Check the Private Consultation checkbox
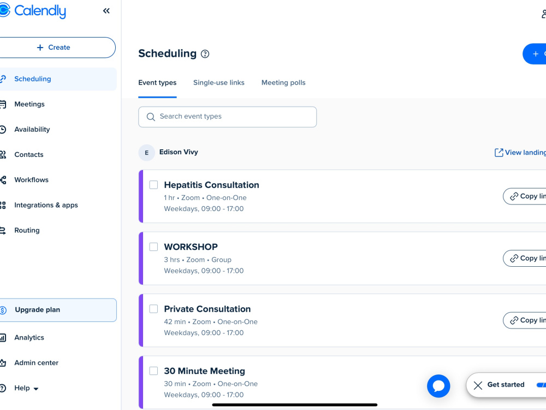This screenshot has height=410, width=546. click(x=153, y=309)
